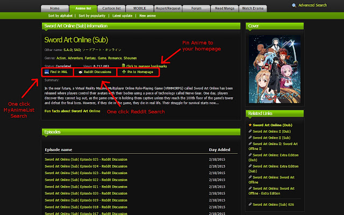Open Sword Art Online II: Sword Art Offline II
Image resolution: width=344 pixels, height=215 pixels.
tap(273, 146)
